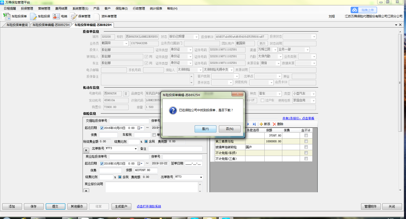This screenshot has width=406, height=219.
Task: Open 保单管理 from the toolbar
Action: point(74,16)
